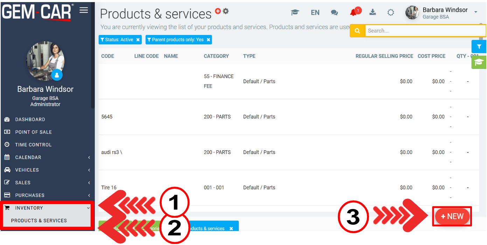487x245 pixels.
Task: Click the blue filter funnel side button
Action: click(479, 46)
